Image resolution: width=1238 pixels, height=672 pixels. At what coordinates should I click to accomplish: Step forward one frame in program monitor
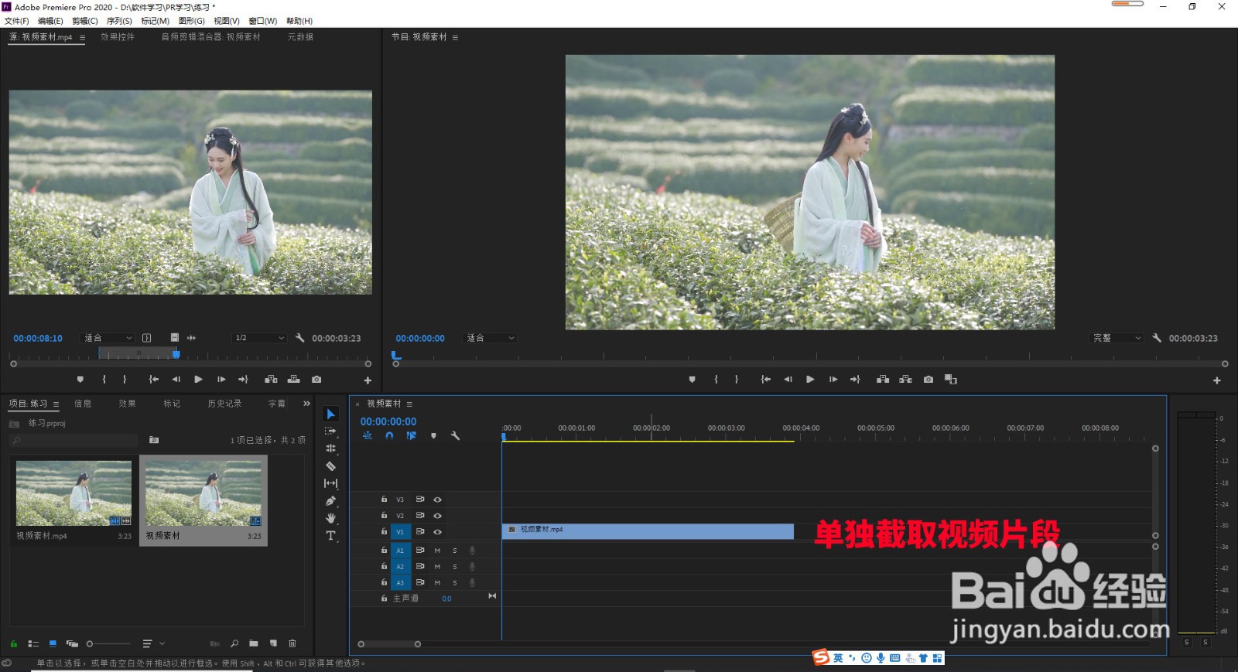pos(833,380)
